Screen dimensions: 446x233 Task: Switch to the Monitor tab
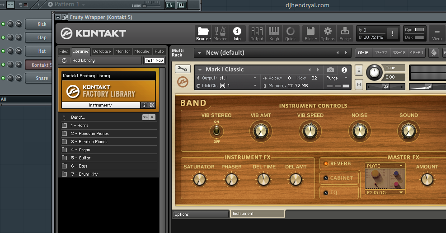pos(122,51)
